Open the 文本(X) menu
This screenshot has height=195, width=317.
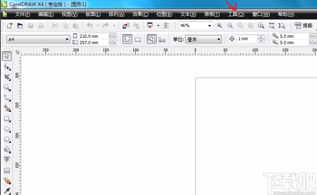coord(188,14)
